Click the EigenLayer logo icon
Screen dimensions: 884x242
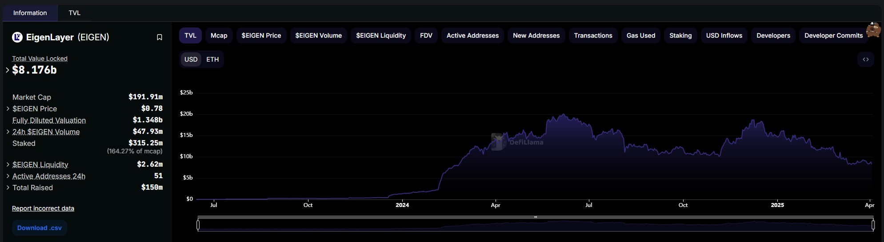(x=17, y=37)
